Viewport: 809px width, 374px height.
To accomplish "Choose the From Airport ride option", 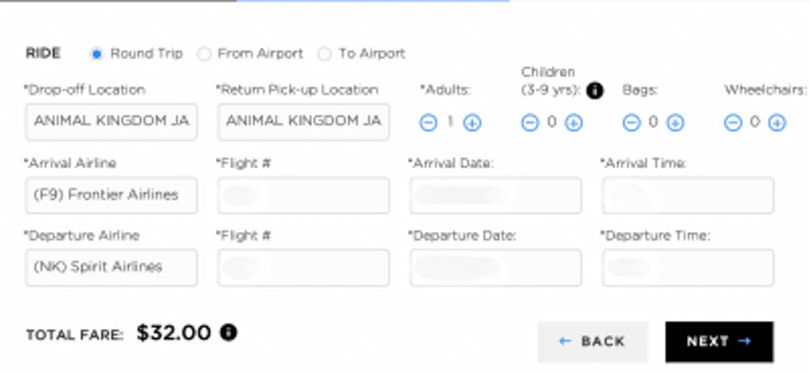I will [205, 53].
